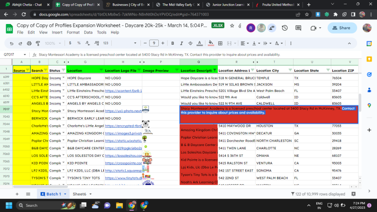Open Google Keep side panel icon
377x212 pixels.
[x=369, y=59]
